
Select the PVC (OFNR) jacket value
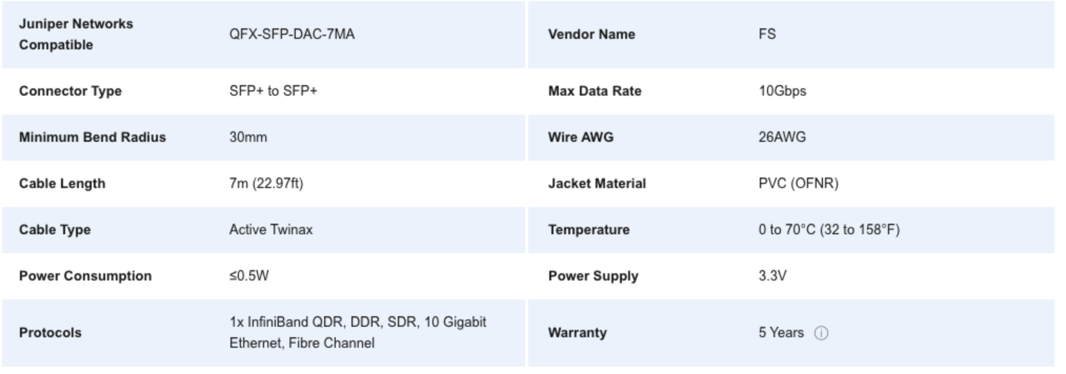(798, 183)
